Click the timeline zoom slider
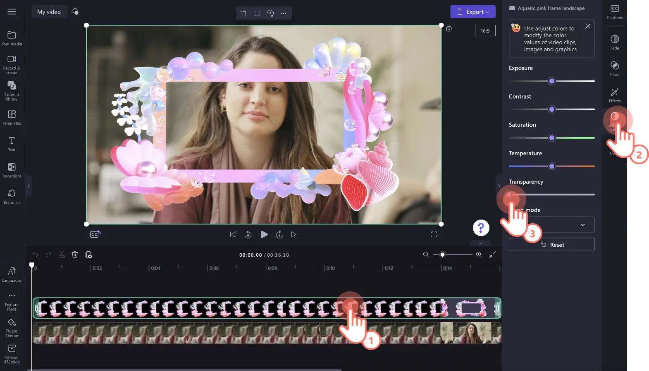The height and width of the screenshot is (371, 649). click(x=452, y=255)
